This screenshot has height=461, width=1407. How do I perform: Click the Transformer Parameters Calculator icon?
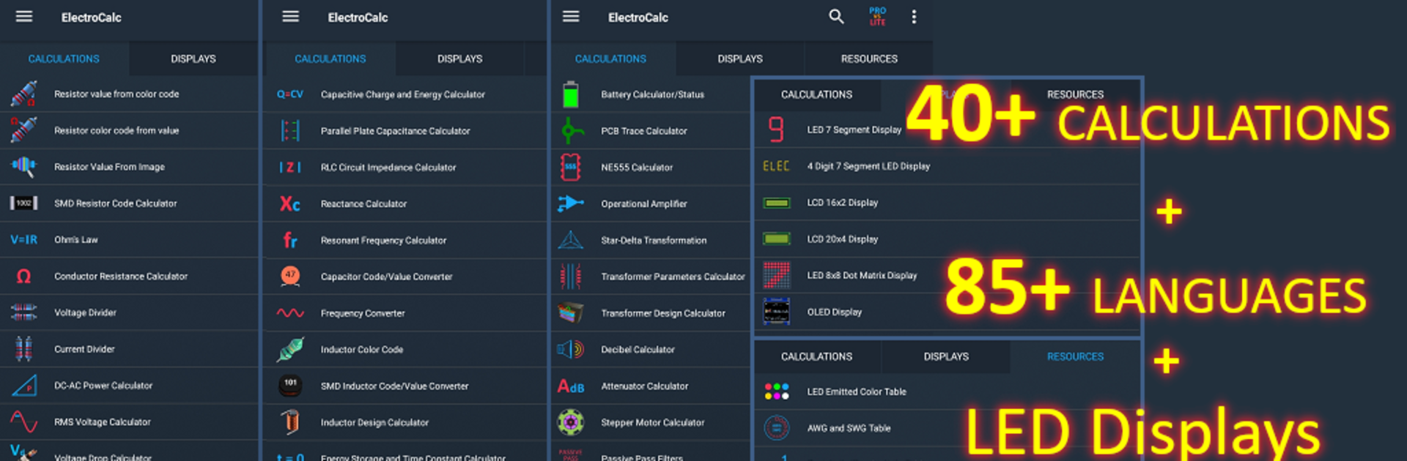click(571, 276)
